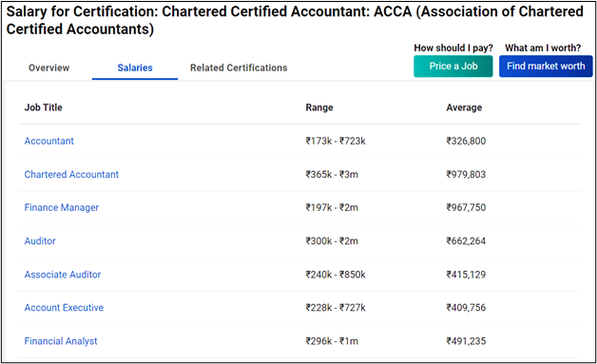Click the page heading about ACCA salary
Image resolution: width=597 pixels, height=364 pixels.
pos(295,20)
